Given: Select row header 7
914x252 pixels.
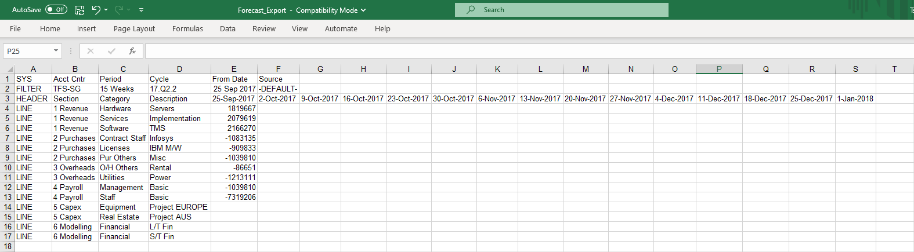Looking at the screenshot, I should pos(8,138).
